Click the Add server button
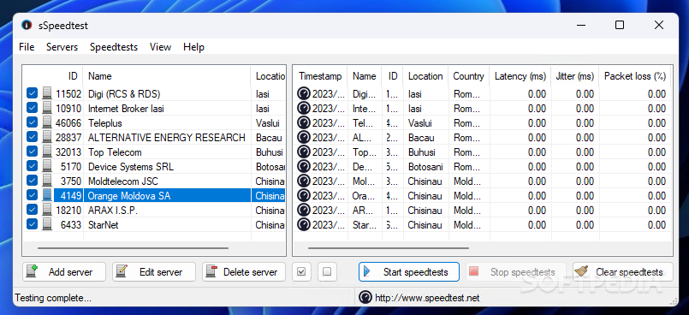The height and width of the screenshot is (315, 689). click(x=64, y=272)
